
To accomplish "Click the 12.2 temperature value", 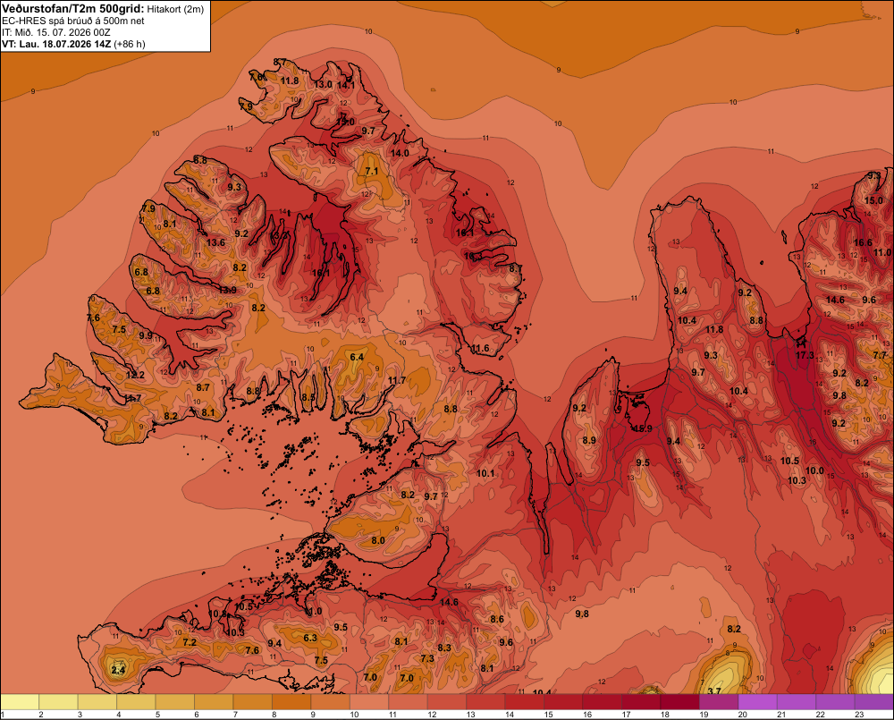I will tap(135, 375).
